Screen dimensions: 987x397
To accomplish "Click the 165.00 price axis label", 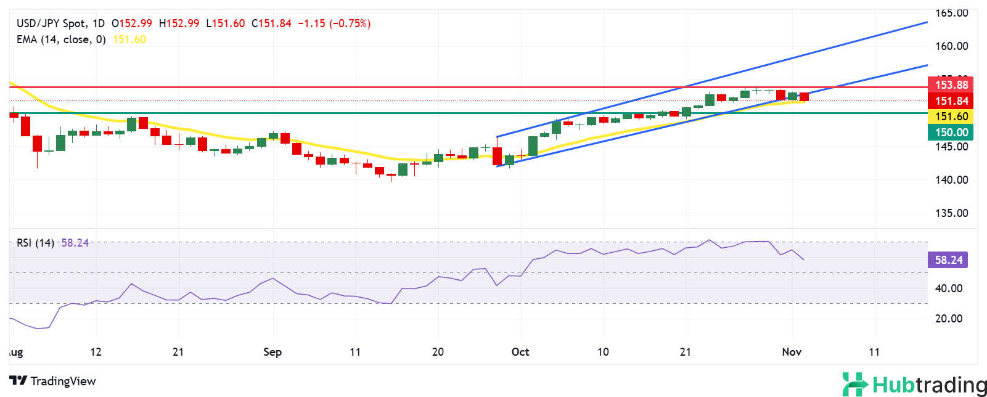I will (x=952, y=13).
